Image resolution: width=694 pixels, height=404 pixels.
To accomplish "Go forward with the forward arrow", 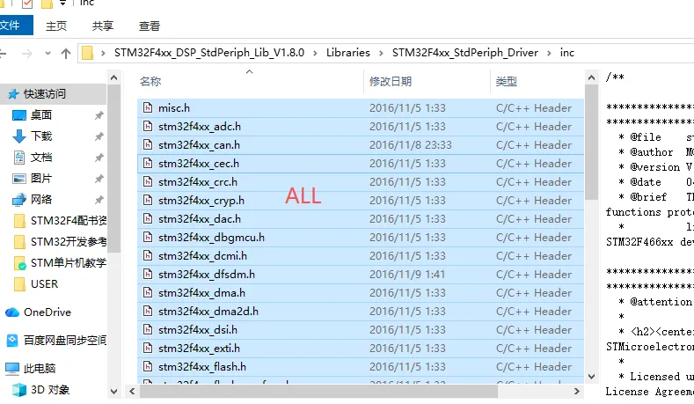I will click(27, 54).
